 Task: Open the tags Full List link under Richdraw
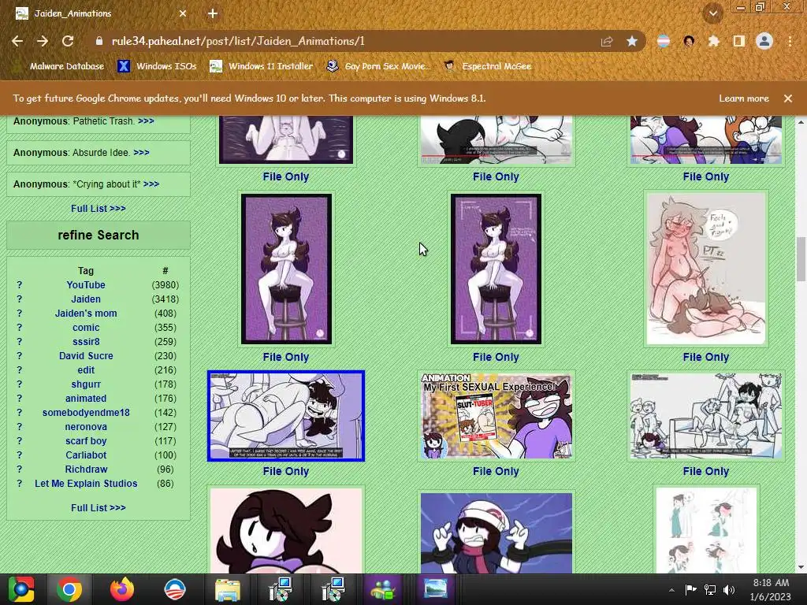[99, 508]
